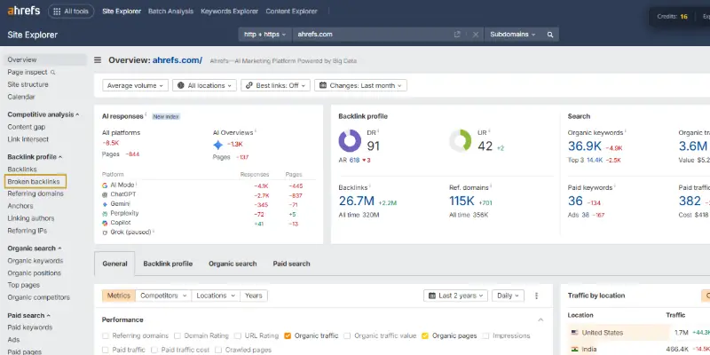710x355 pixels.
Task: Click the New index badge
Action: pos(166,117)
